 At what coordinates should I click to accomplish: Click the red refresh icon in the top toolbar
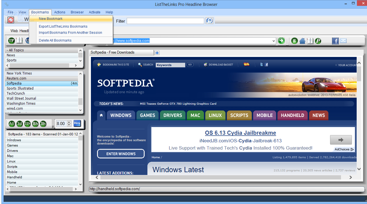11,20
